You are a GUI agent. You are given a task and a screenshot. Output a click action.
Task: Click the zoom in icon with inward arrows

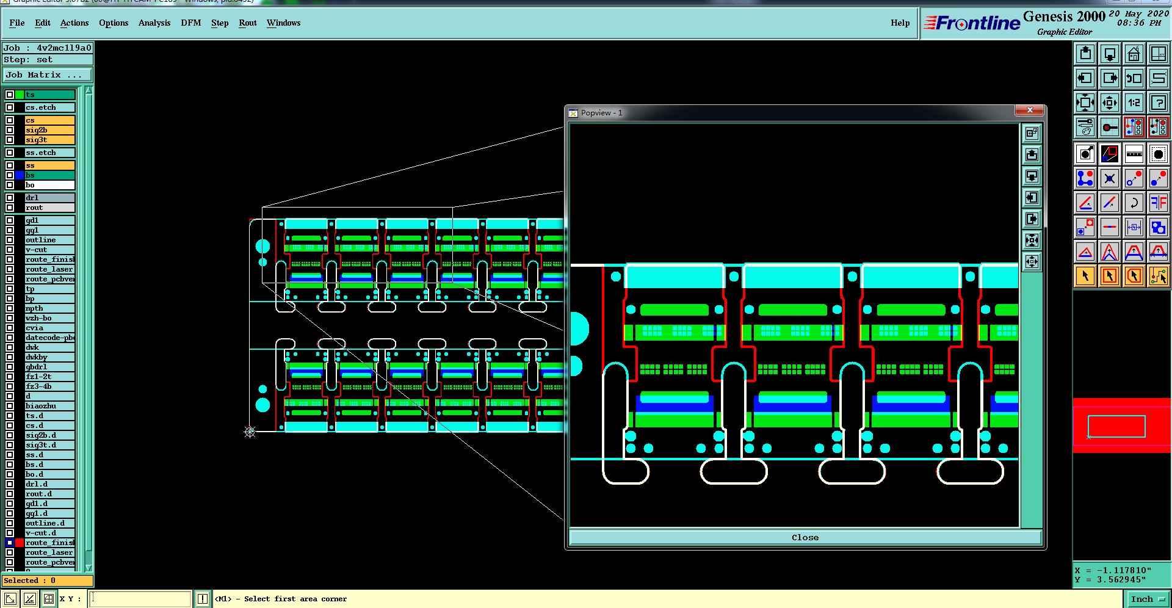(1085, 103)
